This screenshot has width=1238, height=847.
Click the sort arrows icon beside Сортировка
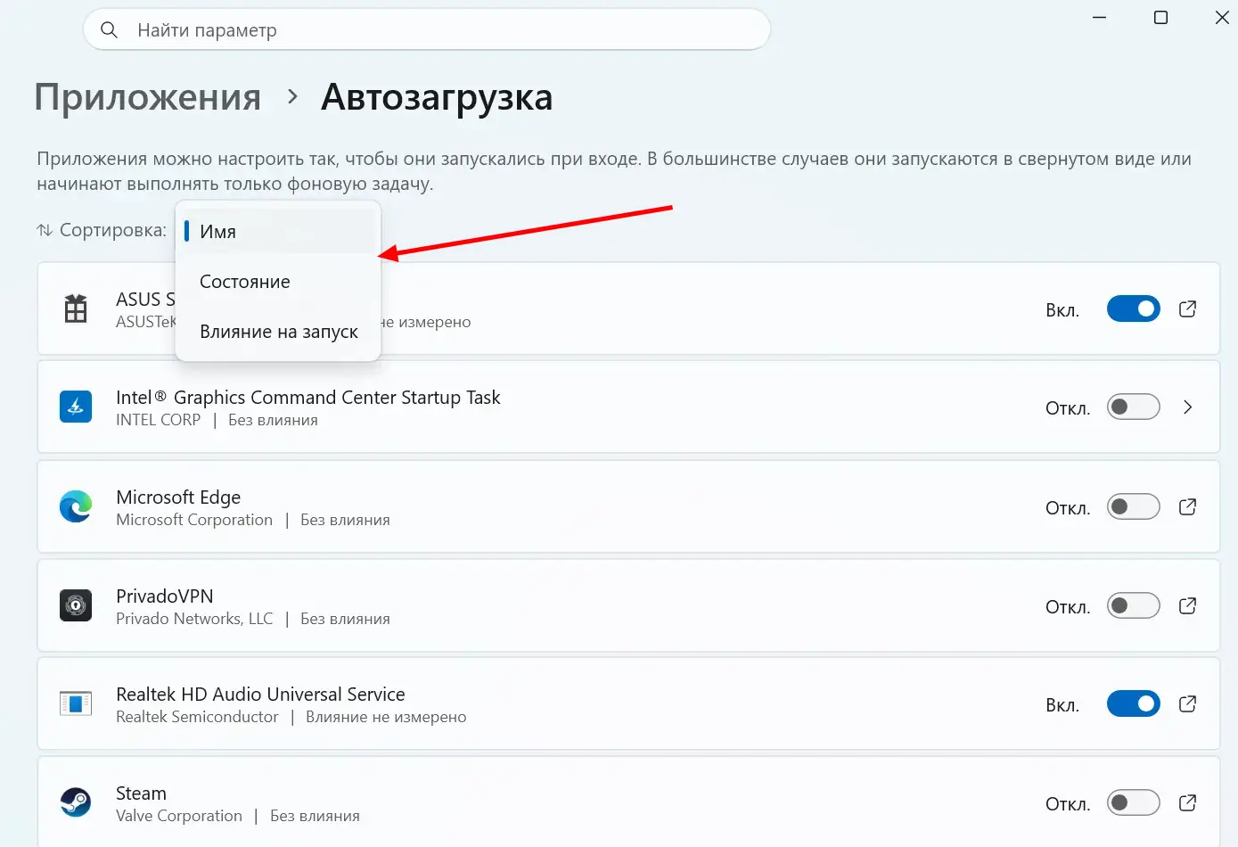[45, 230]
